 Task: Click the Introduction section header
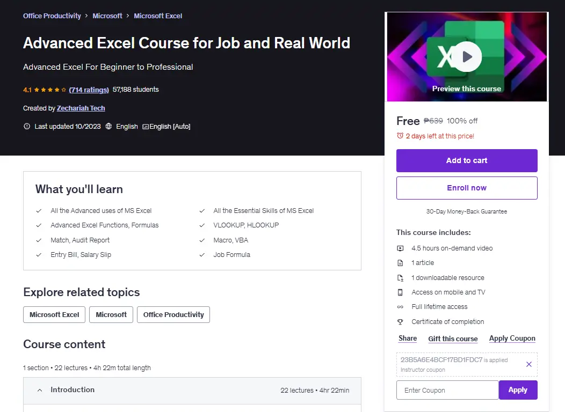pos(192,391)
